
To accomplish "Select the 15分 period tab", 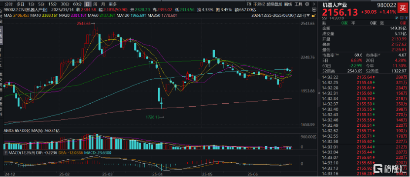I will tap(52, 4).
